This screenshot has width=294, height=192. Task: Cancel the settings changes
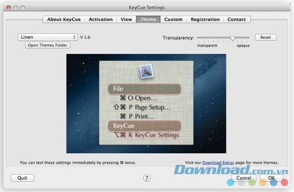pyautogui.click(x=244, y=178)
